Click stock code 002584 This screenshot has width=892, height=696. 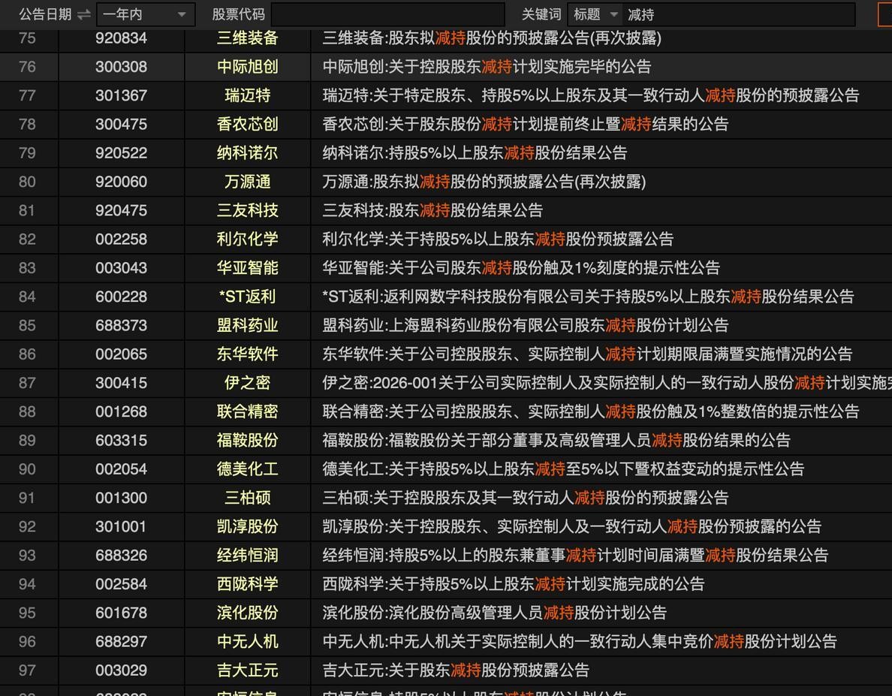click(121, 584)
